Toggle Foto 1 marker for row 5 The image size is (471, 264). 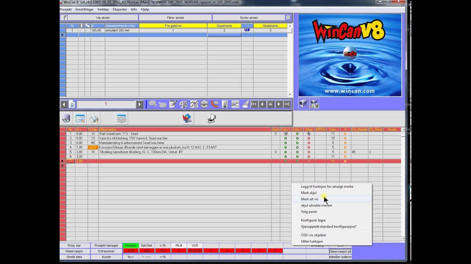tap(286, 152)
